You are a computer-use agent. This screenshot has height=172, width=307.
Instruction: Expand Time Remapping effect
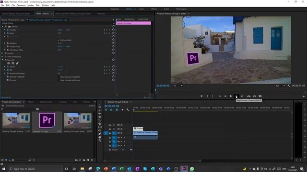click(2, 56)
